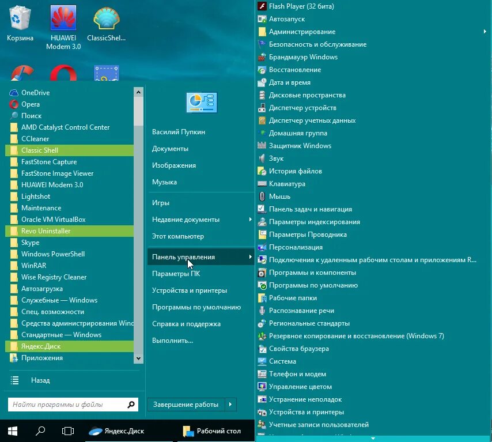492x442 pixels.
Task: Open the shutdown options arrow next to Завершение работы
Action: pyautogui.click(x=230, y=405)
